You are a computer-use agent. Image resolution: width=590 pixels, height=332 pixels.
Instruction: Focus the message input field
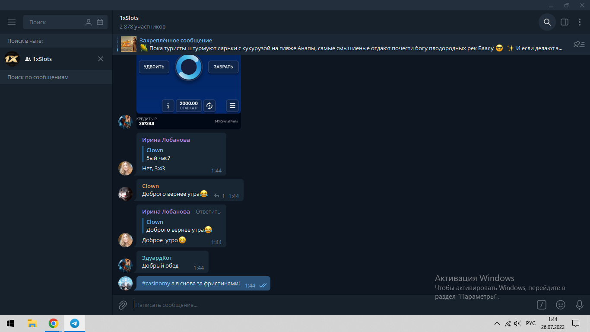333,305
